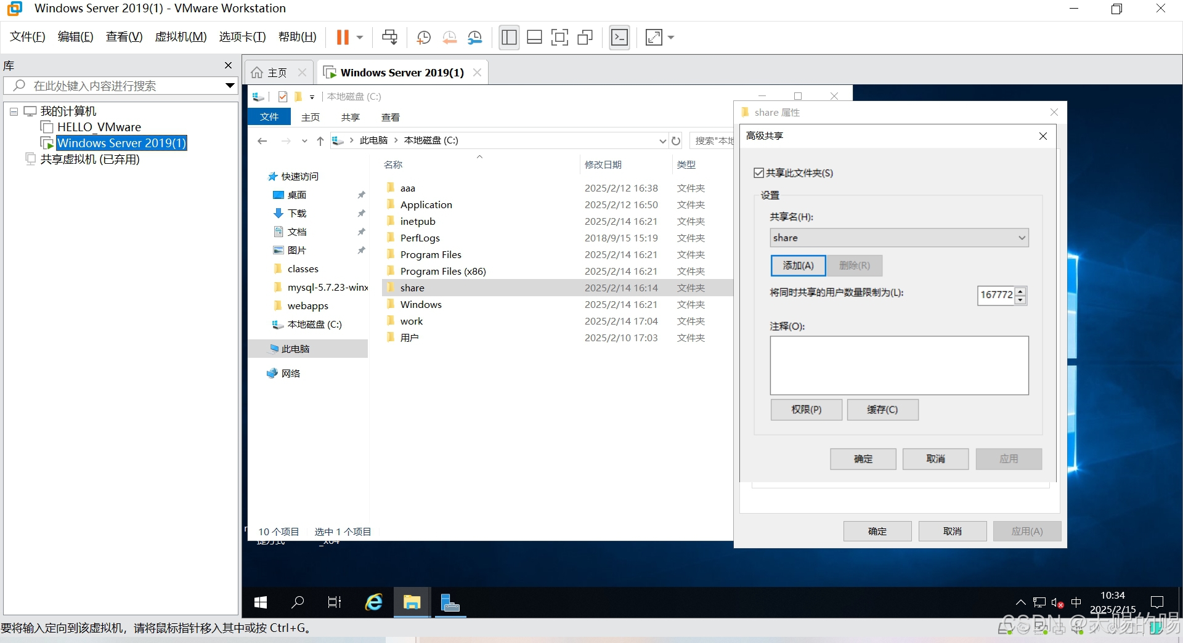Enter full screen mode icon
Viewport: 1183px width, 643px height.
559,38
